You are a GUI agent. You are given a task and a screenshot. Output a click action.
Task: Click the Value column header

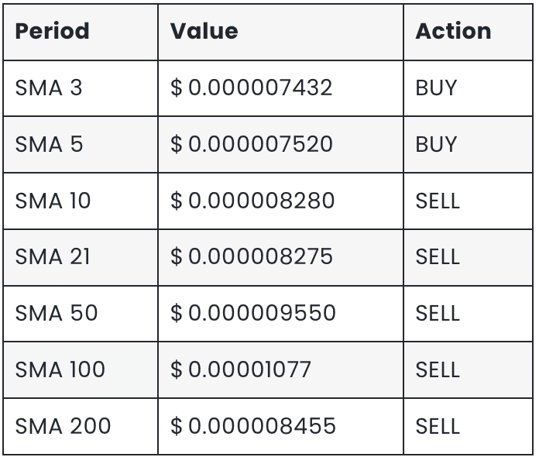(x=204, y=31)
